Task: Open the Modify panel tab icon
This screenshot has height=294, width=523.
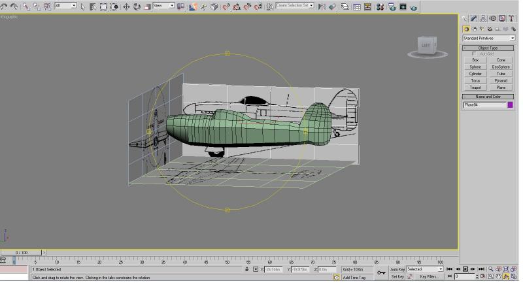Action: (x=473, y=19)
